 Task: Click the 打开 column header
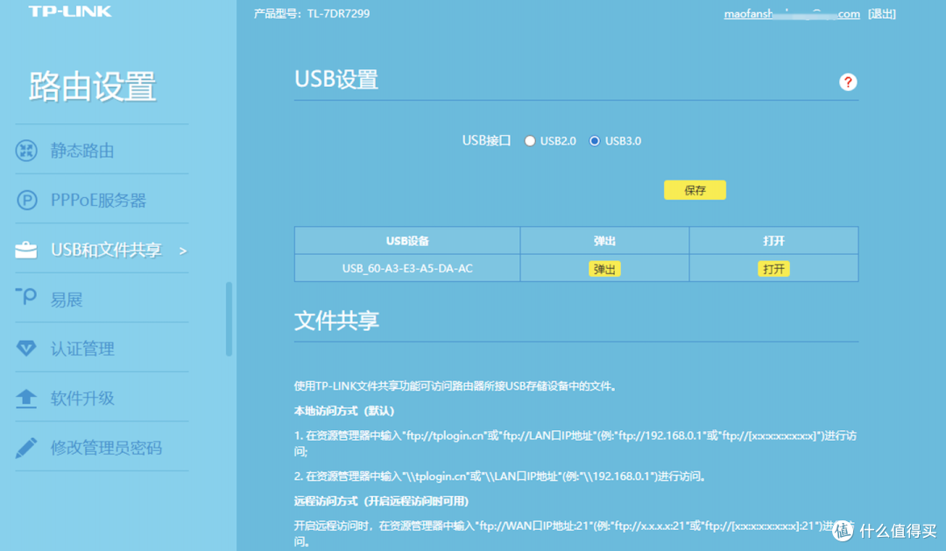773,241
